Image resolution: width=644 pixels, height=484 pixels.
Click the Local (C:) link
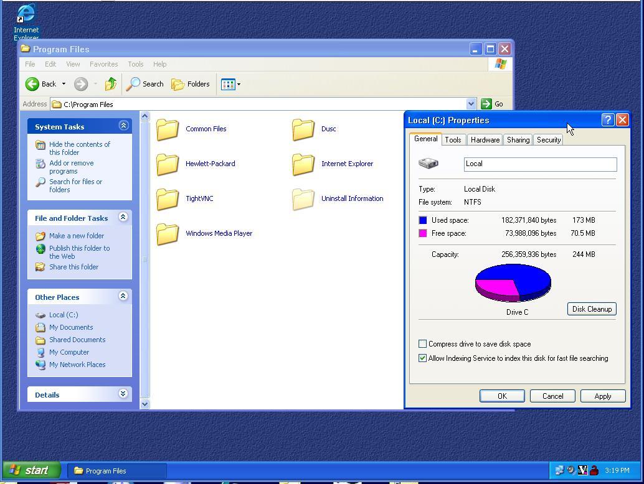pos(64,315)
